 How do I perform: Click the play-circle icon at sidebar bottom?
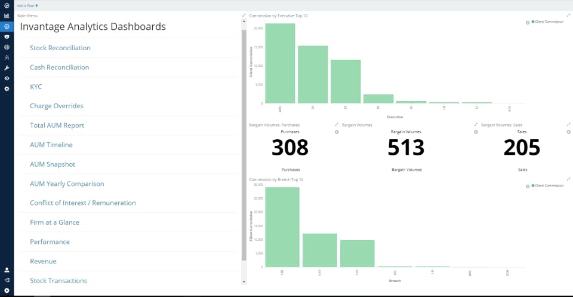[7, 290]
